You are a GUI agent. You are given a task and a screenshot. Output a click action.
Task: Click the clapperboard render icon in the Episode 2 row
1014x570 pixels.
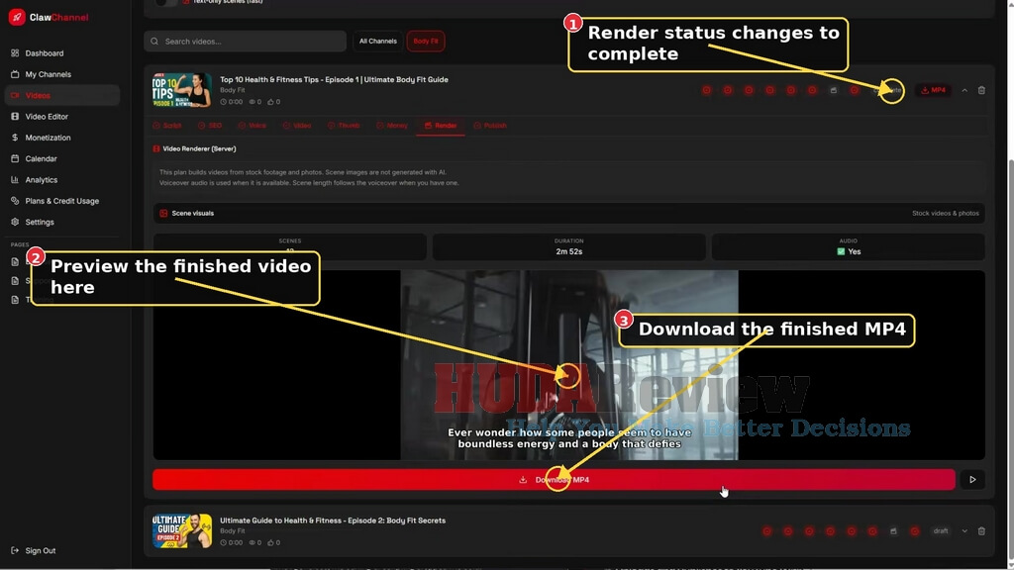893,531
